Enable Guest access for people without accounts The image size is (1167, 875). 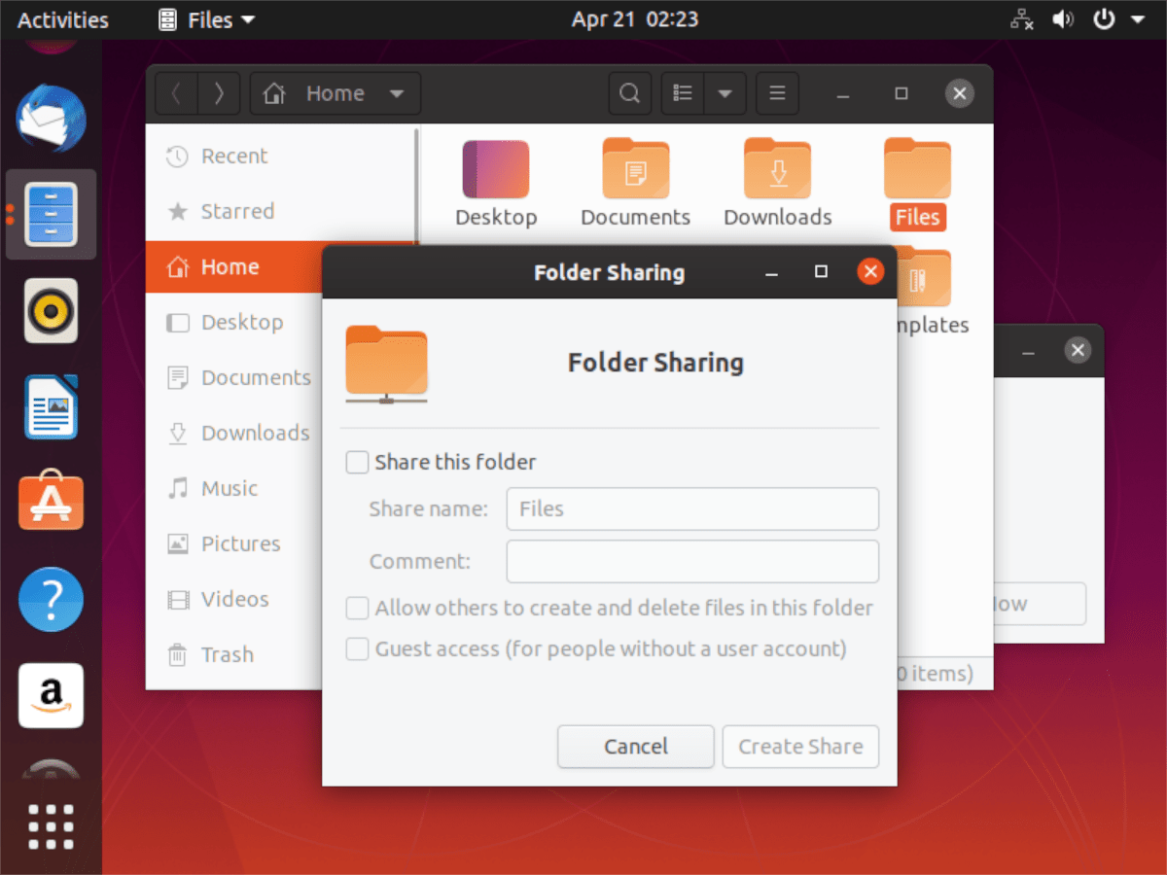click(x=357, y=648)
